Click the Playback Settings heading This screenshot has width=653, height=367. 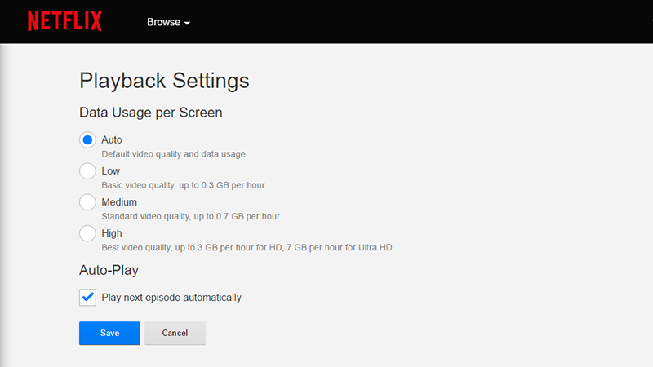click(164, 81)
